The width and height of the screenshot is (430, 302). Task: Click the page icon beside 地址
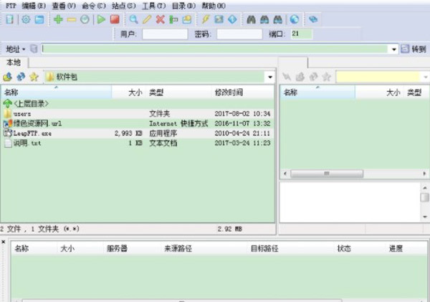pos(34,49)
